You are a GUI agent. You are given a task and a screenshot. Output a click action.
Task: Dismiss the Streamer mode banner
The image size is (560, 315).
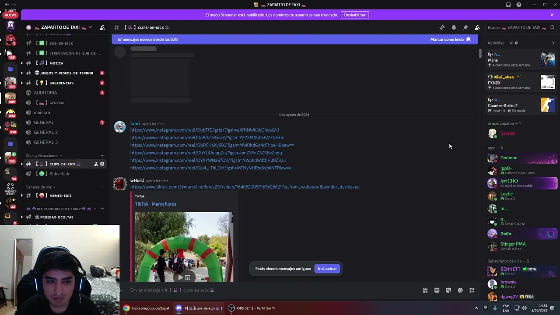552,15
